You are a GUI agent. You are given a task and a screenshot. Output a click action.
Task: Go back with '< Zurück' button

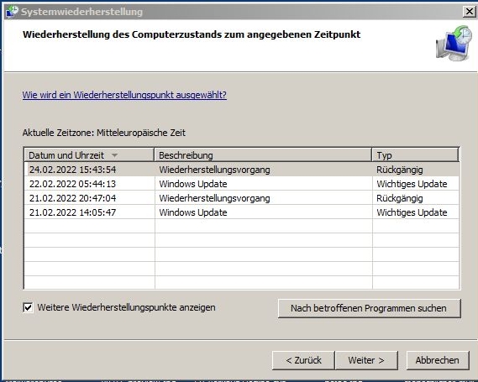(303, 360)
